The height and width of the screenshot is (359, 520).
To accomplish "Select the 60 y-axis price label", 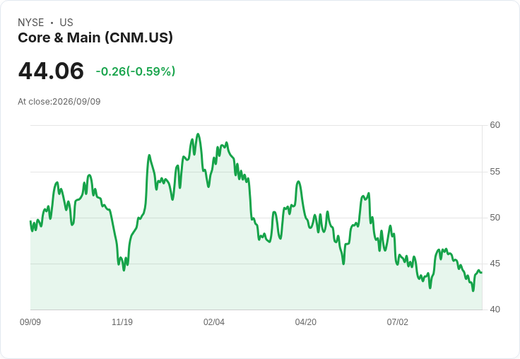I will [495, 125].
